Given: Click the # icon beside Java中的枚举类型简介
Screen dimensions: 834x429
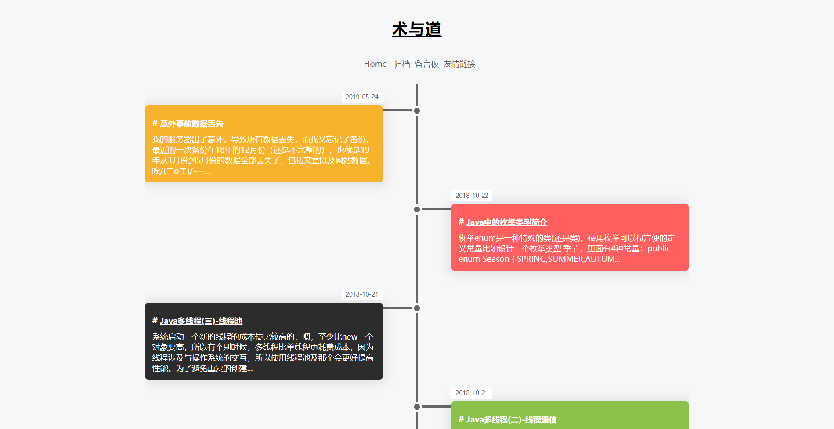Looking at the screenshot, I should point(461,222).
